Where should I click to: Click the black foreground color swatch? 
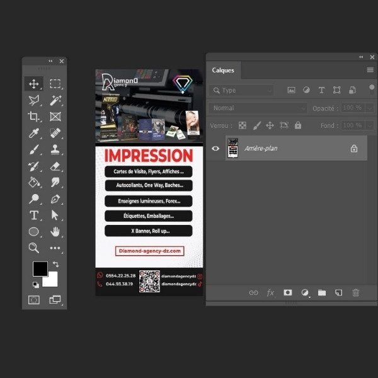coord(40,268)
